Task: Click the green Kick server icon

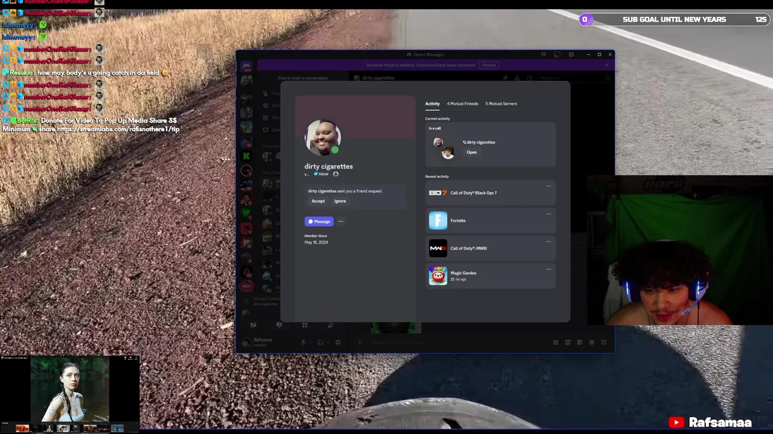Action: [246, 156]
